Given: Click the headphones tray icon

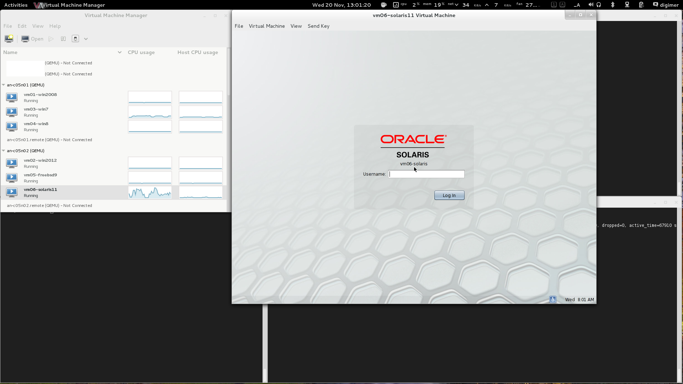Looking at the screenshot, I should tap(599, 5).
